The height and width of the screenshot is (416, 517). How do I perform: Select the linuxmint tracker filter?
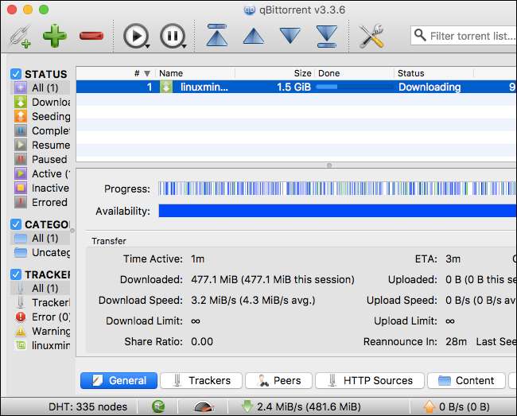41,345
